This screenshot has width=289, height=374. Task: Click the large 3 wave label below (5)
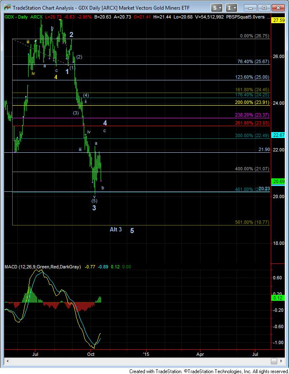pyautogui.click(x=94, y=208)
